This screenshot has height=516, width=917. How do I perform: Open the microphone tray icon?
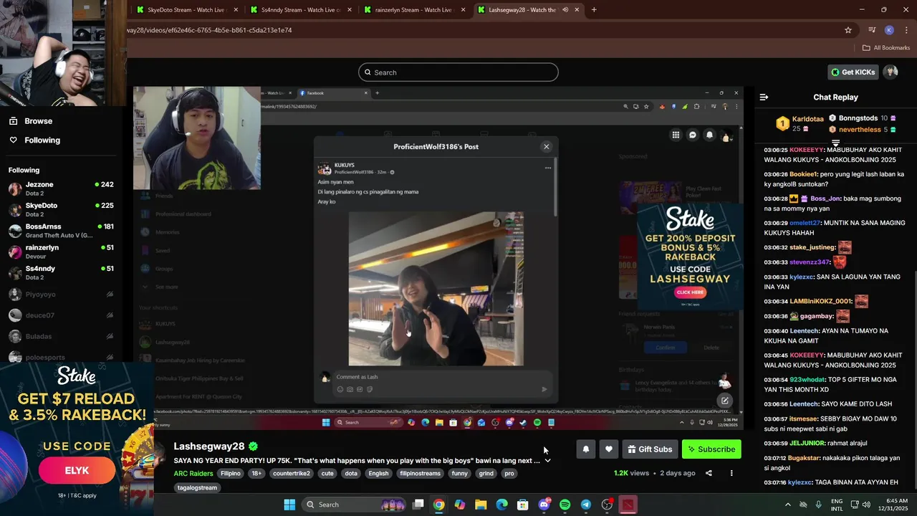pyautogui.click(x=818, y=505)
